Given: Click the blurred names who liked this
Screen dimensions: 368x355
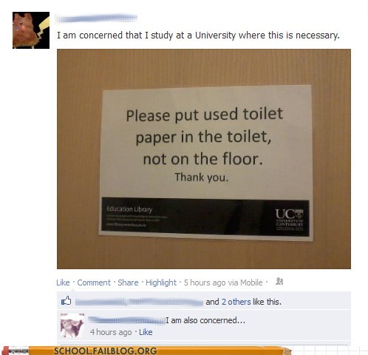Looking at the screenshot, I should click(x=139, y=302).
